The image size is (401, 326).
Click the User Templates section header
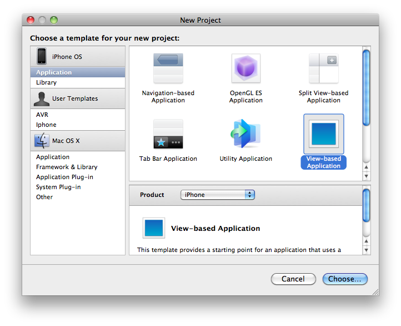point(78,98)
